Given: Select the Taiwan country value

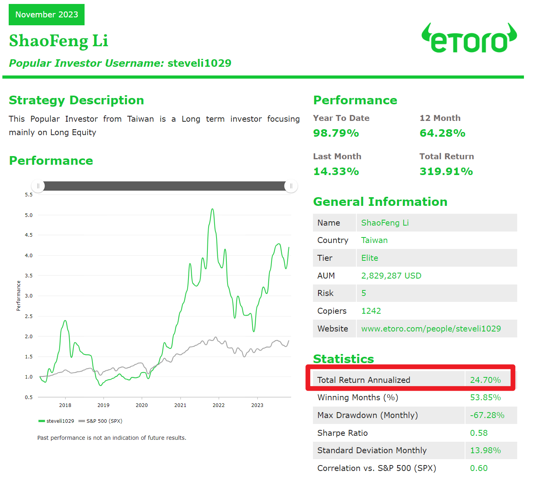Looking at the screenshot, I should (374, 240).
